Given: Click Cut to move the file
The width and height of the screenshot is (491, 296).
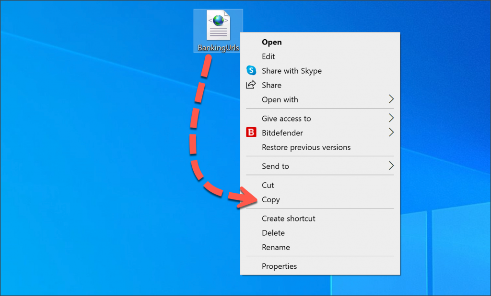Looking at the screenshot, I should (268, 185).
